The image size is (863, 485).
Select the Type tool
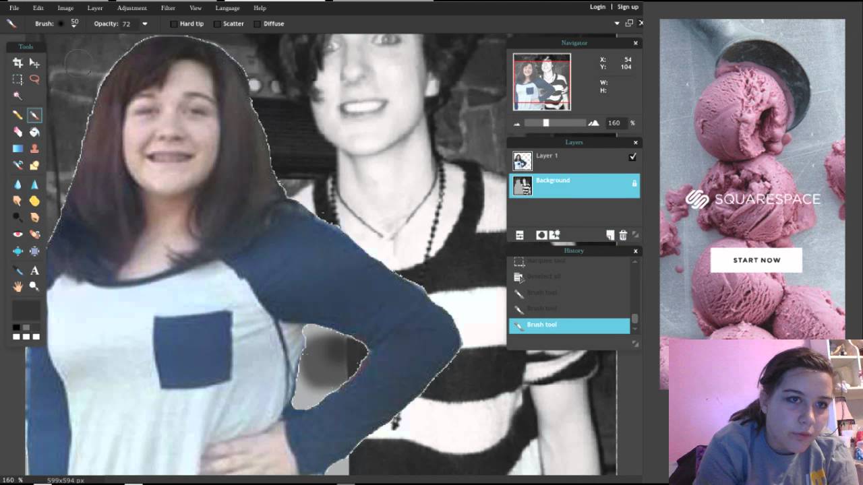[34, 271]
